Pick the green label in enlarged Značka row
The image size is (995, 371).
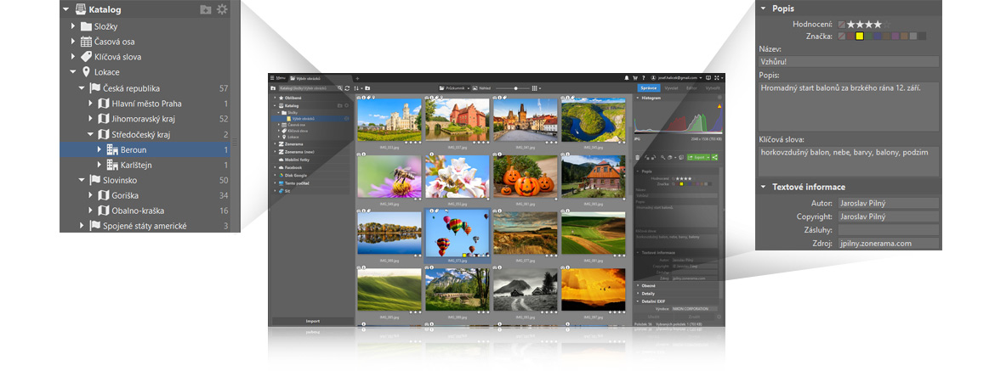tap(869, 37)
